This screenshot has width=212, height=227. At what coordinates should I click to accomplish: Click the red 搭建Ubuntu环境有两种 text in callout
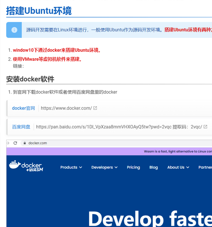tap(188, 30)
